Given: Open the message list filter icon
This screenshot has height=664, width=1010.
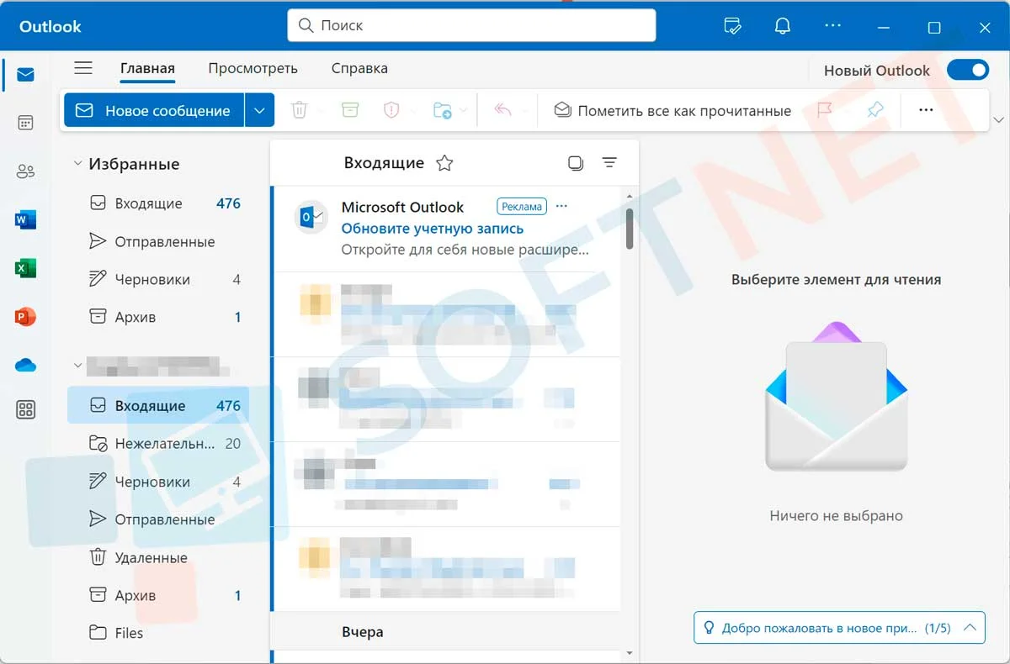Looking at the screenshot, I should [x=609, y=163].
